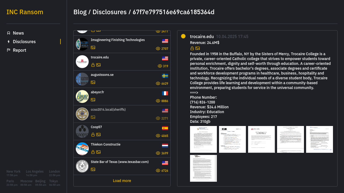Click the Imagineering Finishing Technologies logo avatar
Viewport: 344px width, 193px height.
[82, 44]
